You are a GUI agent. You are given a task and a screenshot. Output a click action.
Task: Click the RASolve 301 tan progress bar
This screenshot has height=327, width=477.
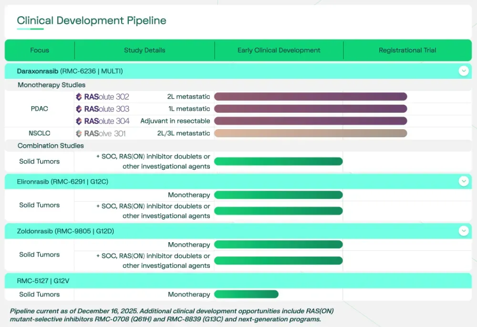pyautogui.click(x=311, y=133)
